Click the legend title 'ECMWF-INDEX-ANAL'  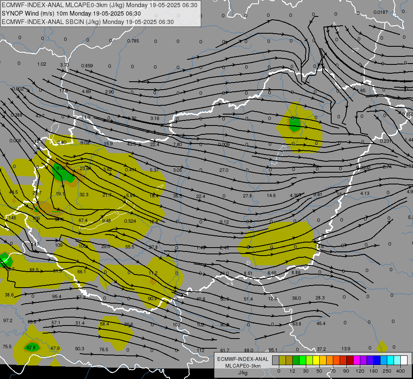[x=243, y=359]
